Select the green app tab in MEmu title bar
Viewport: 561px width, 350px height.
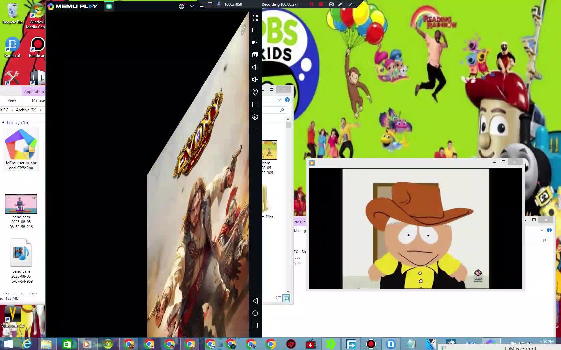pyautogui.click(x=109, y=6)
